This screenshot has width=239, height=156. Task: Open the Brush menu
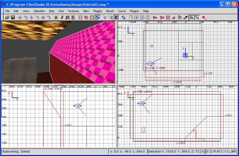[110, 11]
